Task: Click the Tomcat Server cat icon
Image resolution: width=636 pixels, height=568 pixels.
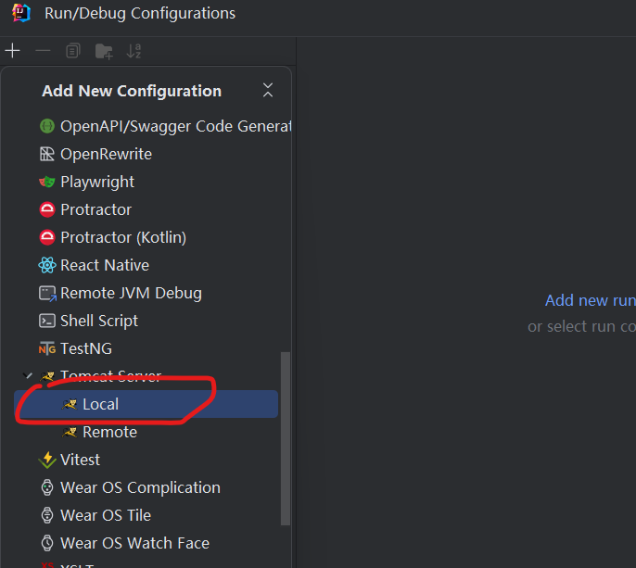Action: (x=47, y=376)
